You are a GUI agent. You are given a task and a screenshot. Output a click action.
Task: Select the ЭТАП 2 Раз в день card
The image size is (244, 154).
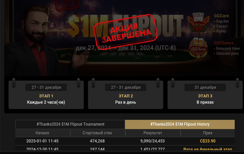(x=125, y=95)
